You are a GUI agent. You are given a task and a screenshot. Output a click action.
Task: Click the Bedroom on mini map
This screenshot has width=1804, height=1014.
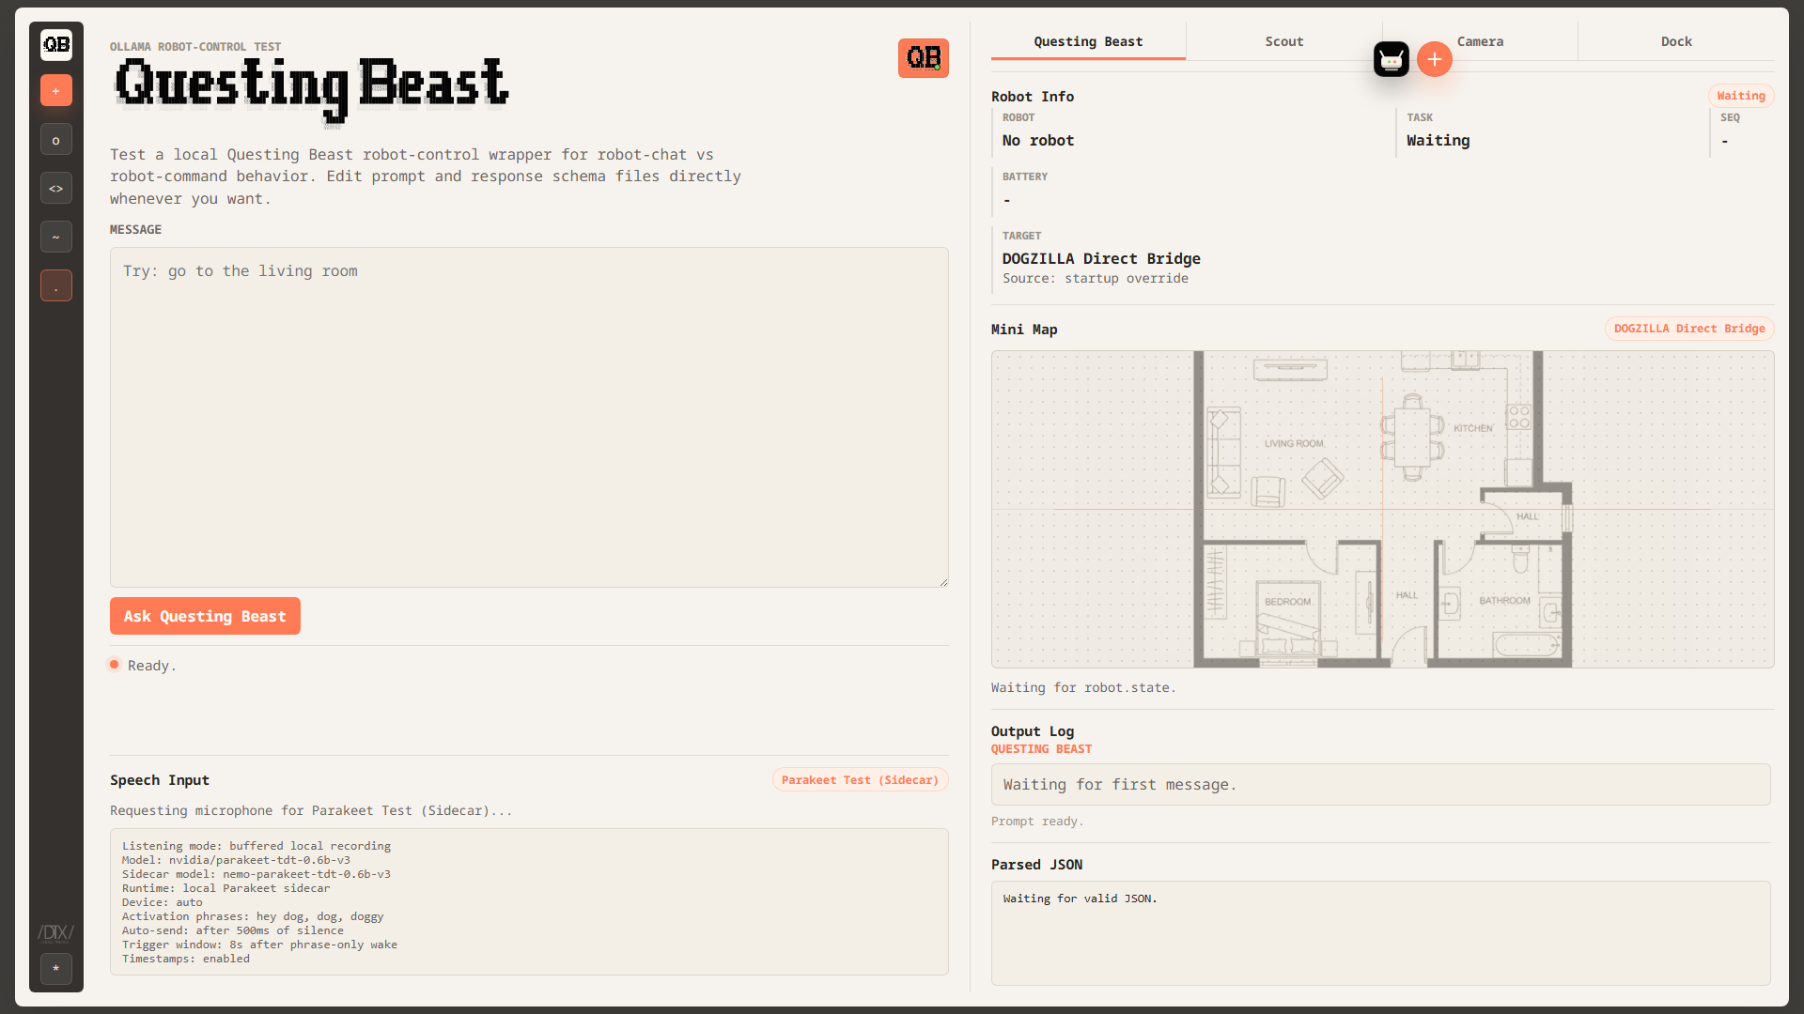click(1287, 602)
